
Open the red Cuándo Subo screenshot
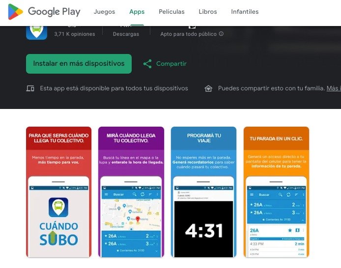[x=59, y=192]
